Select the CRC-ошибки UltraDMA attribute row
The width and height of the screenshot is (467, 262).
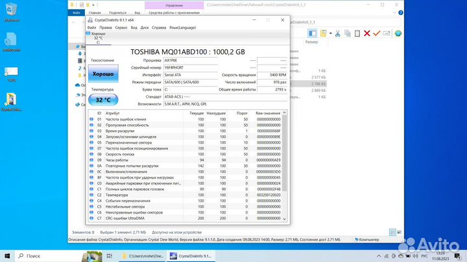186,219
